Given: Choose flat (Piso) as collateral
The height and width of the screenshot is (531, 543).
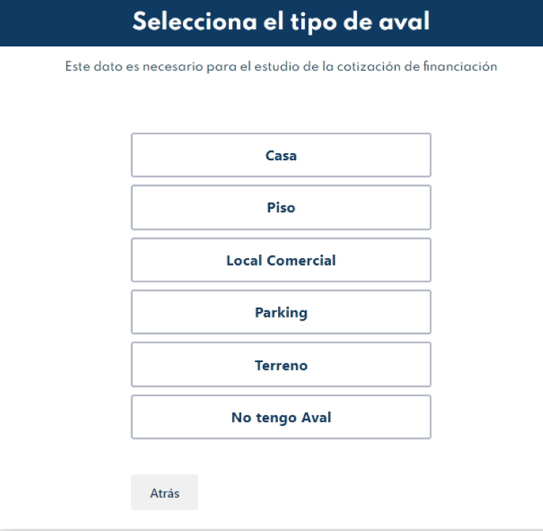Looking at the screenshot, I should click(281, 207).
